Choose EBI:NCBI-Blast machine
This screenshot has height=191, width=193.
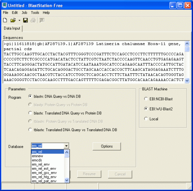(158, 99)
